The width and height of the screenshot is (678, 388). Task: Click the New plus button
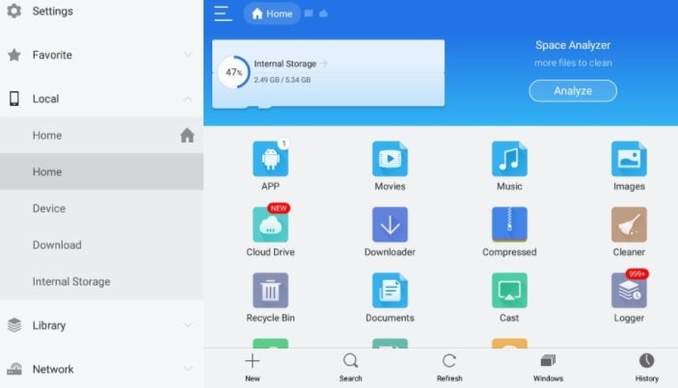pos(253,367)
